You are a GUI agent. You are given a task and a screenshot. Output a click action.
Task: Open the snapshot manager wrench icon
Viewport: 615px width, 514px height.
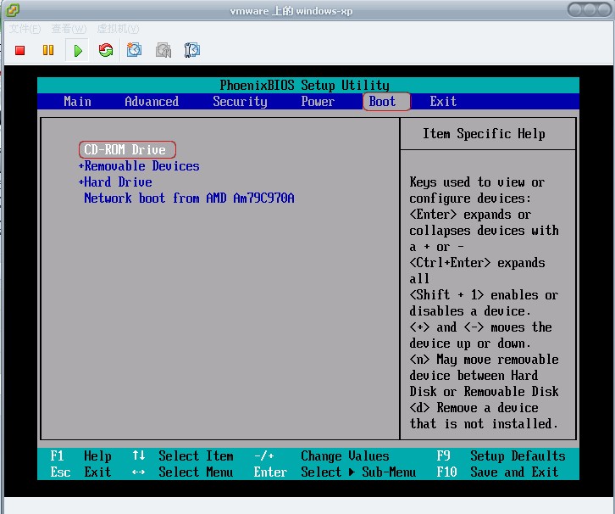click(x=192, y=50)
